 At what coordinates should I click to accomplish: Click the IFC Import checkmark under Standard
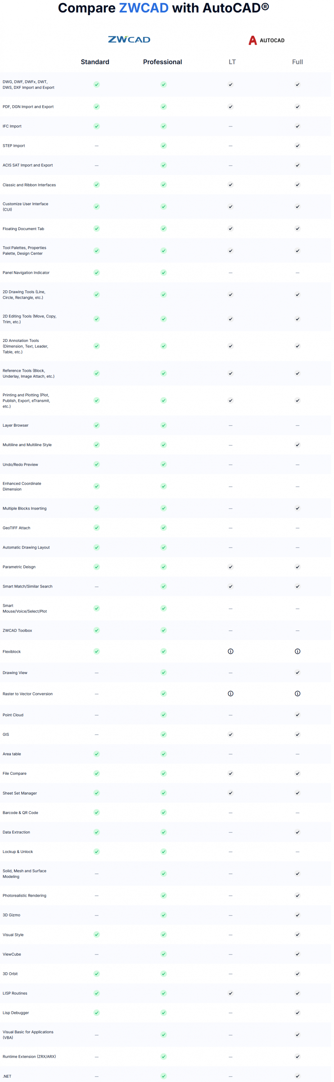pyautogui.click(x=97, y=126)
